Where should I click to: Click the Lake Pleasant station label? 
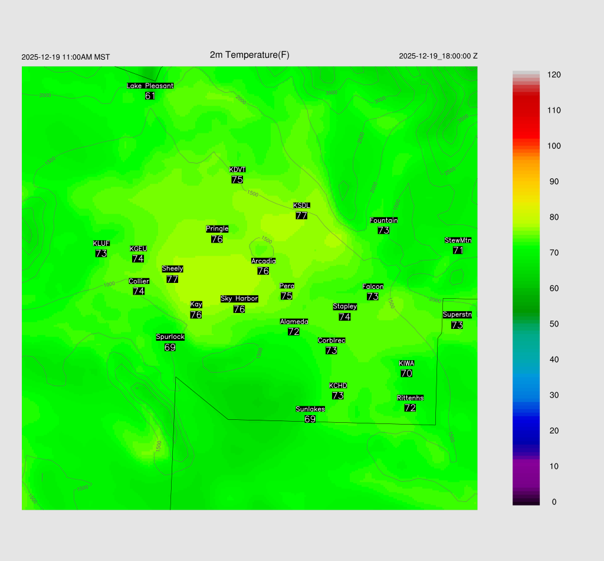click(x=150, y=86)
